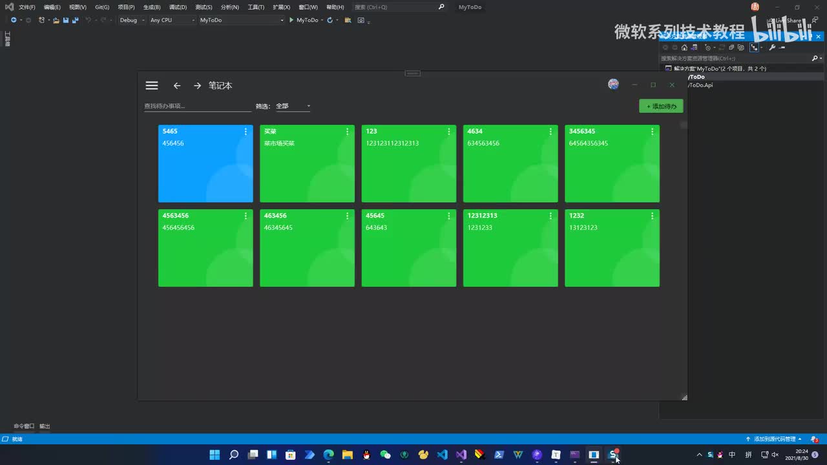
Task: Click the Open File folder icon in toolbar
Action: [x=56, y=20]
